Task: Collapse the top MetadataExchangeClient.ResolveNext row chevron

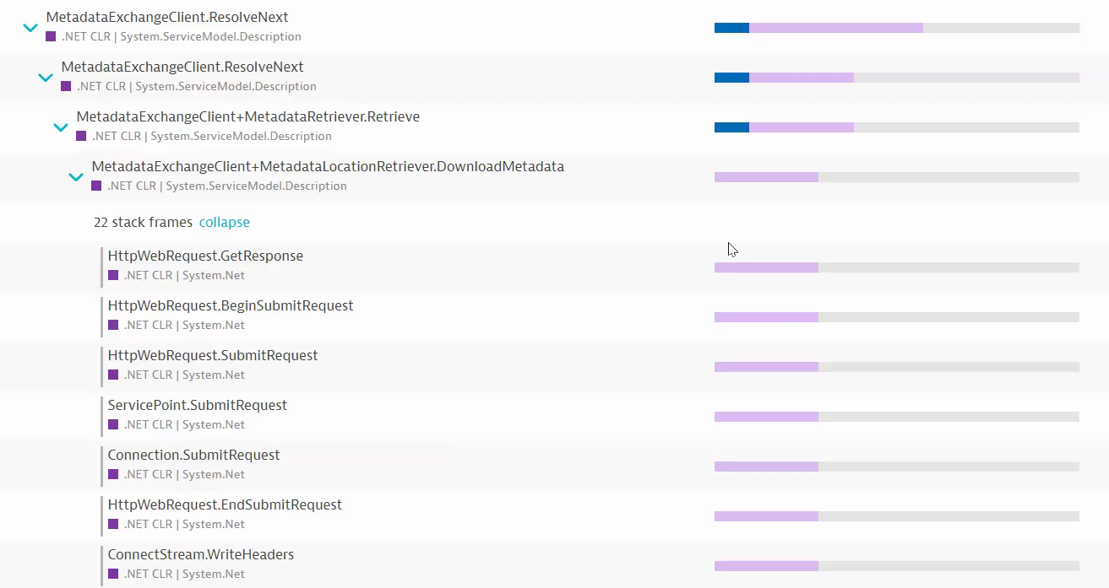Action: [30, 28]
